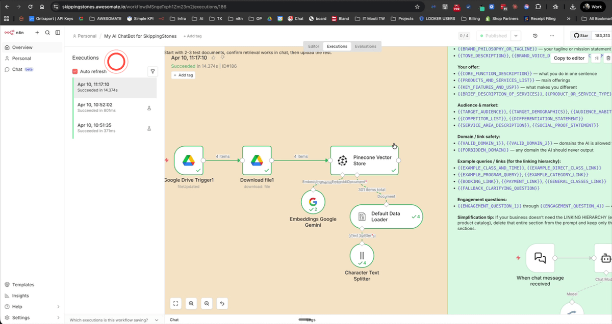Star the n8n repository on GitHub

[580, 36]
